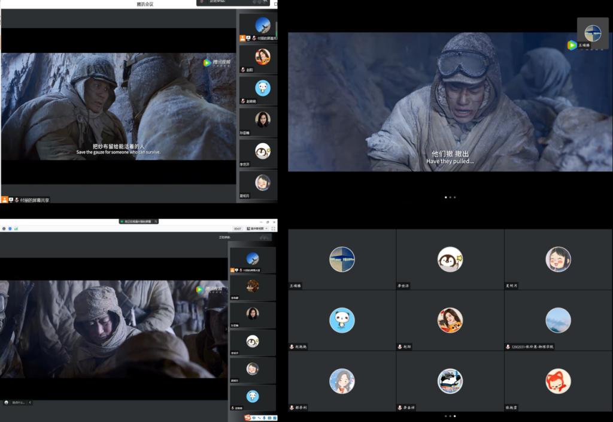Go to the first page dot under the grid

(445, 415)
